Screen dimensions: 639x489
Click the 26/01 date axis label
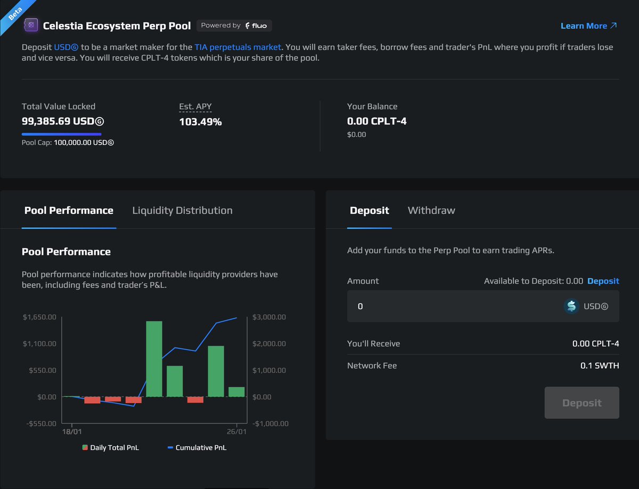tap(237, 431)
